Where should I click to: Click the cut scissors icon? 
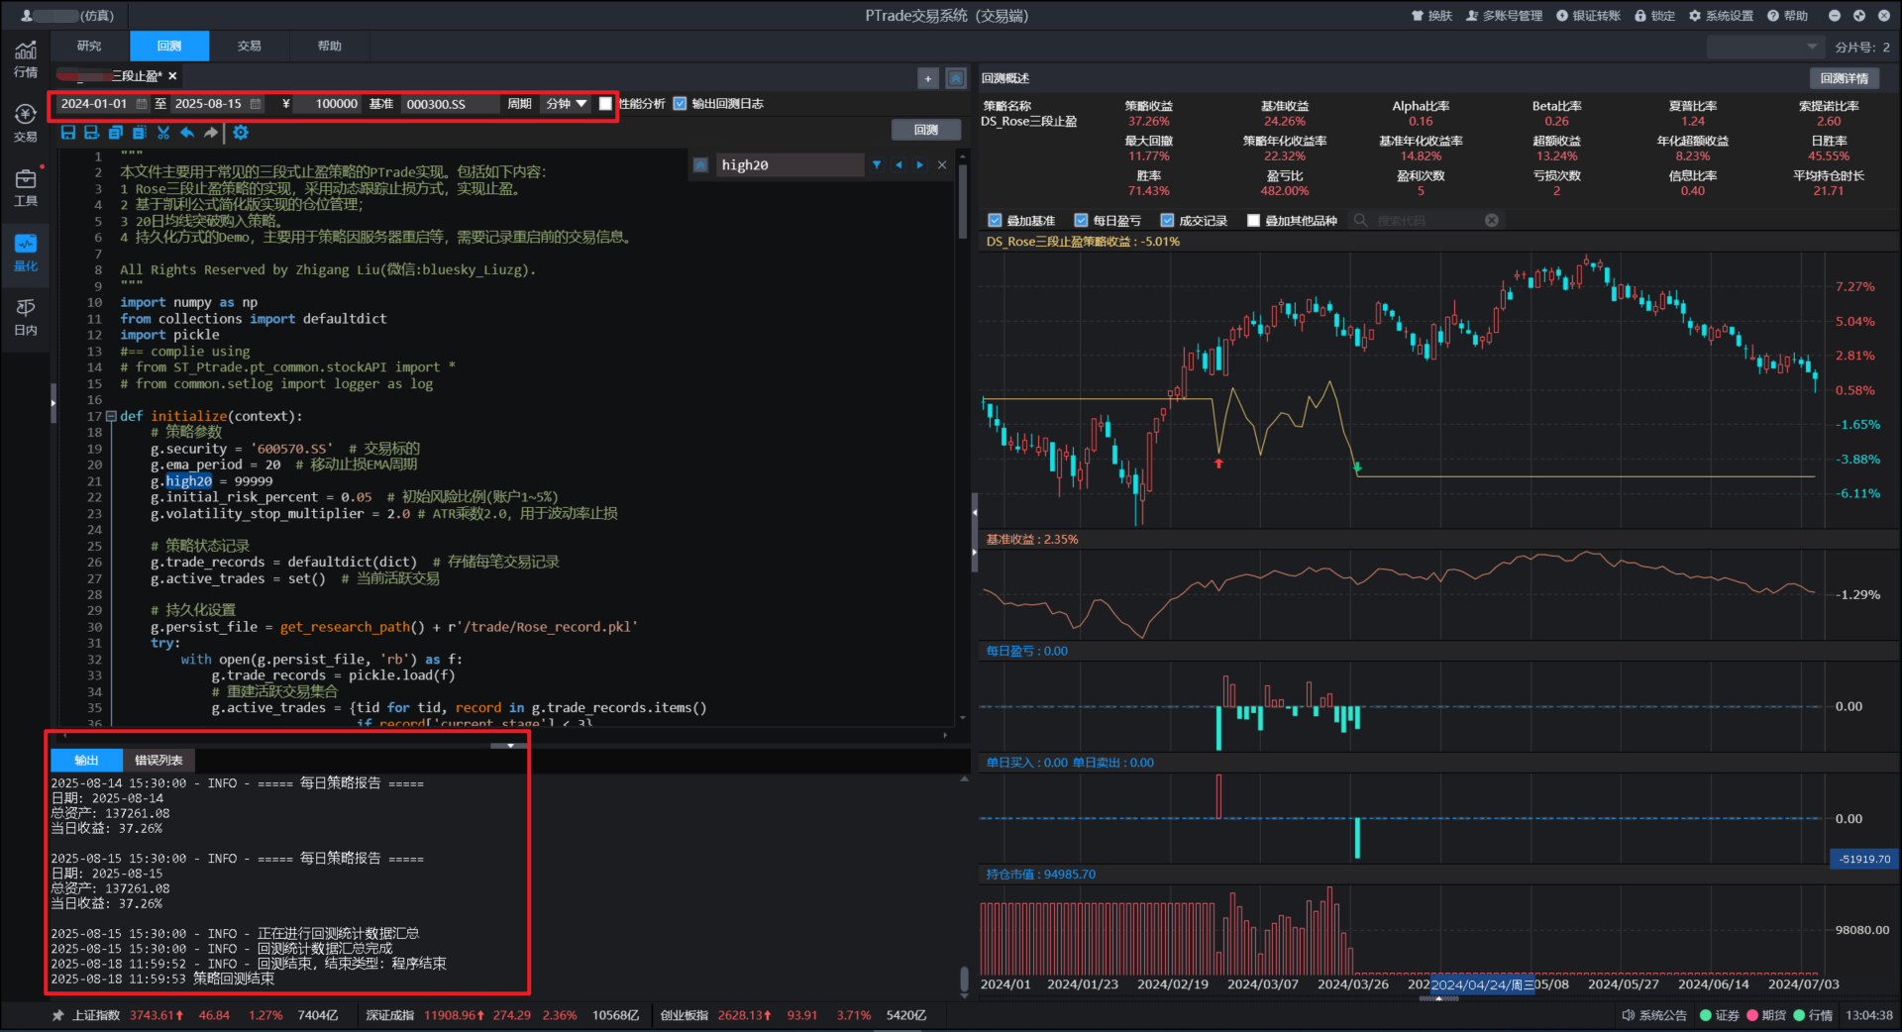[163, 133]
